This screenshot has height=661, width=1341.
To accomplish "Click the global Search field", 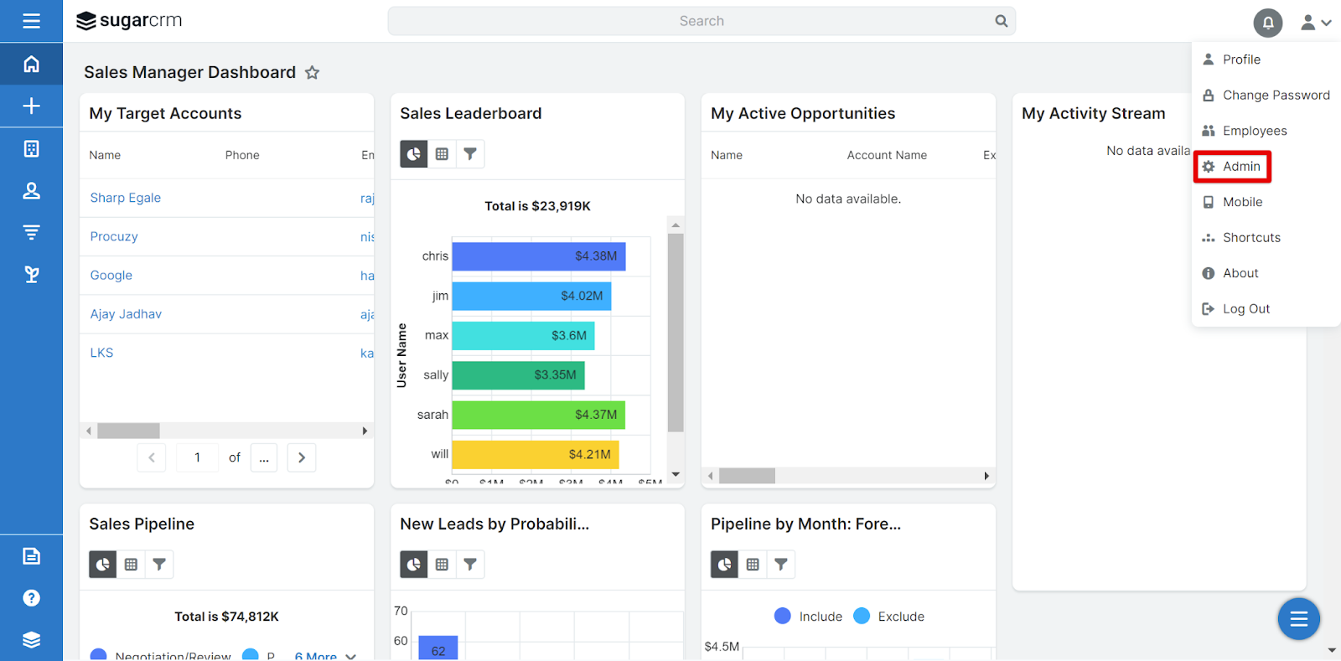I will click(x=702, y=21).
